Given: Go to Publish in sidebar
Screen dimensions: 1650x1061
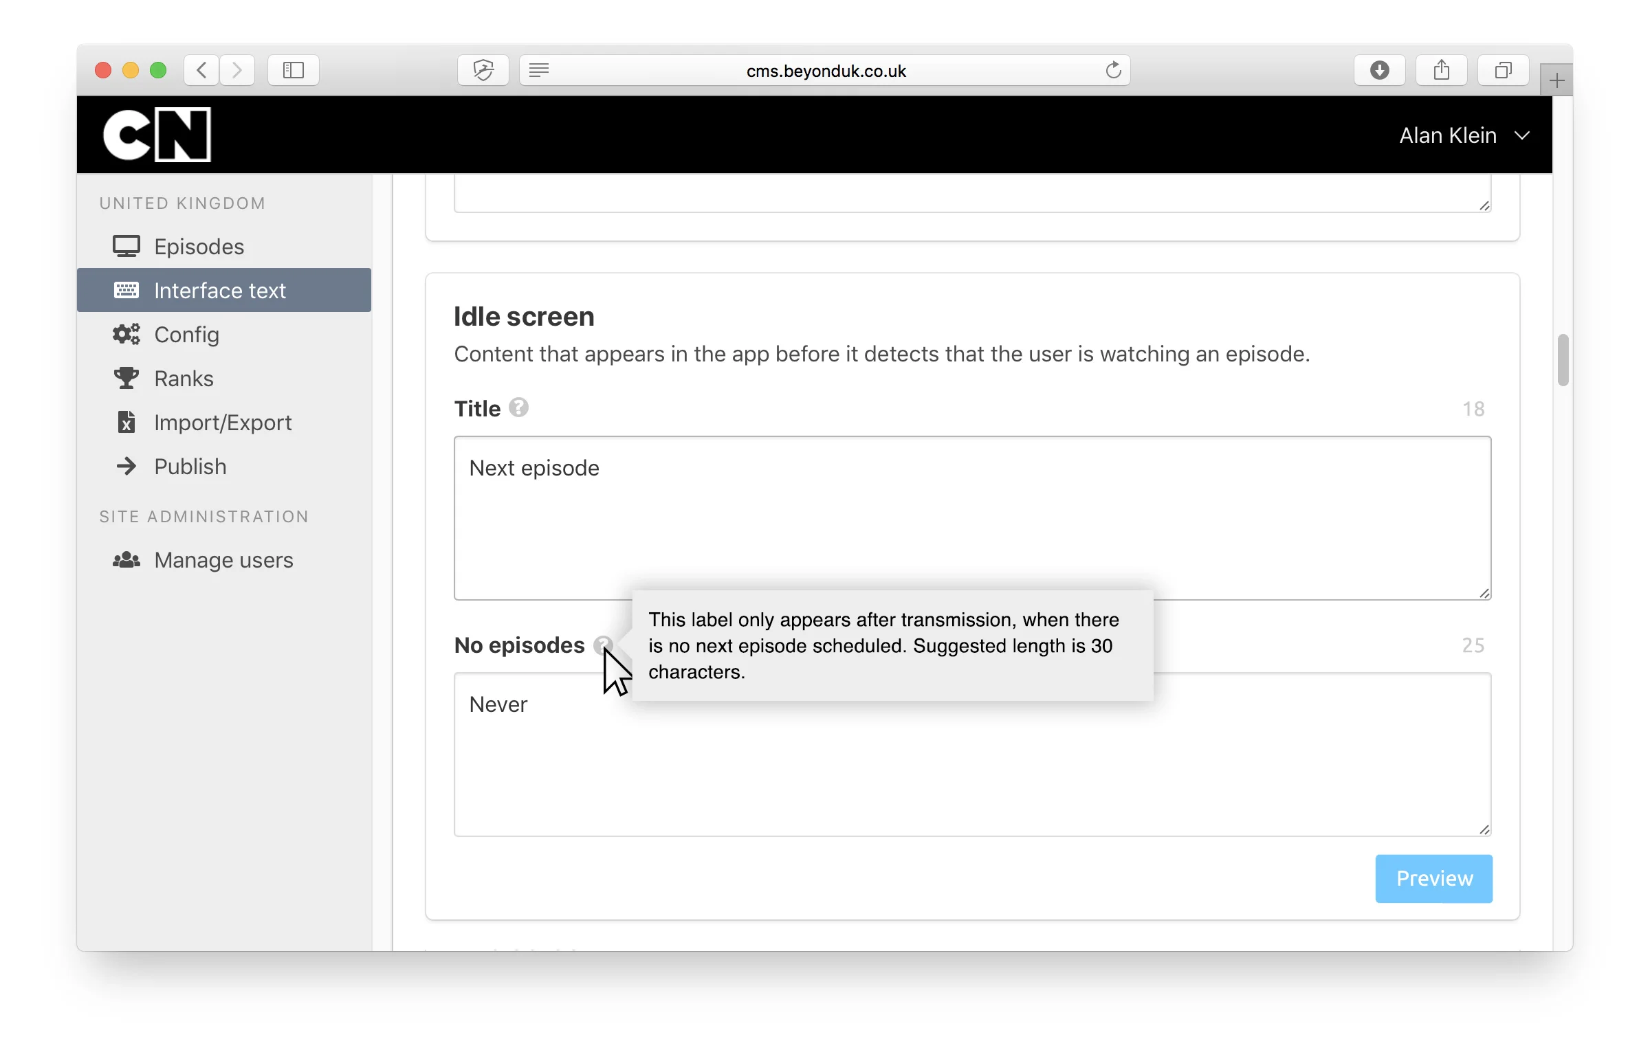Looking at the screenshot, I should [190, 467].
